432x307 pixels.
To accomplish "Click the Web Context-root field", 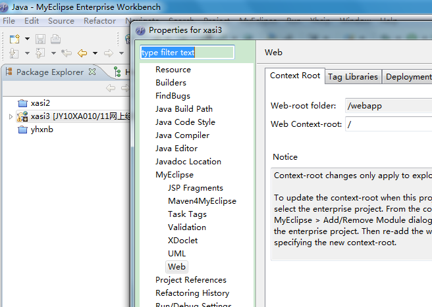I will tap(389, 124).
